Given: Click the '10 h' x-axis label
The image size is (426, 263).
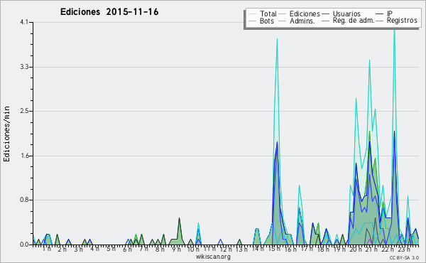Looking at the screenshot, I should point(193,249).
